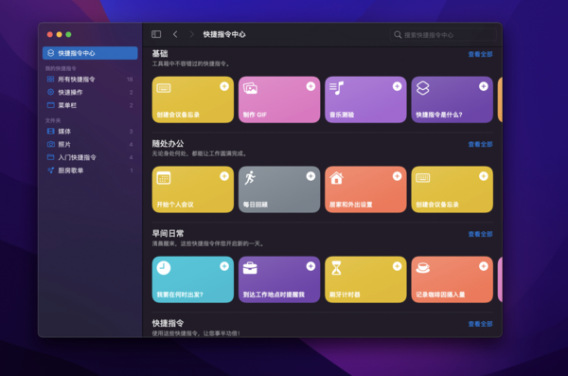The image size is (568, 376).
Task: Open the 居家和外出设置 card title
Action: [350, 205]
